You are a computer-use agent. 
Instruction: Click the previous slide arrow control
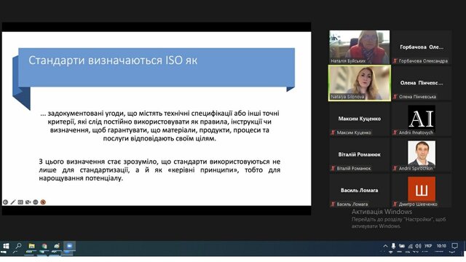pyautogui.click(x=5, y=202)
